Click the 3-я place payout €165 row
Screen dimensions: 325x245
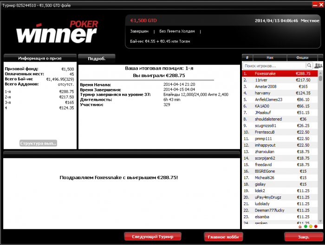(x=39, y=102)
